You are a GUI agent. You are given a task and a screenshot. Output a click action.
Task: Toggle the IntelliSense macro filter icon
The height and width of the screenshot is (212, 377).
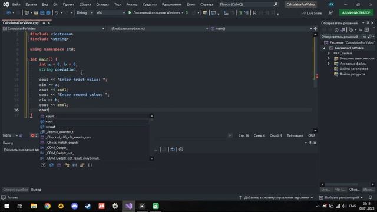click(x=75, y=165)
